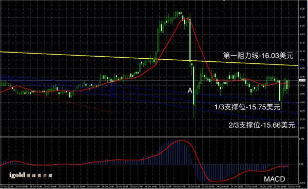Select the current price tag on price axis
Screen dimensions: 308x189
click(302, 80)
